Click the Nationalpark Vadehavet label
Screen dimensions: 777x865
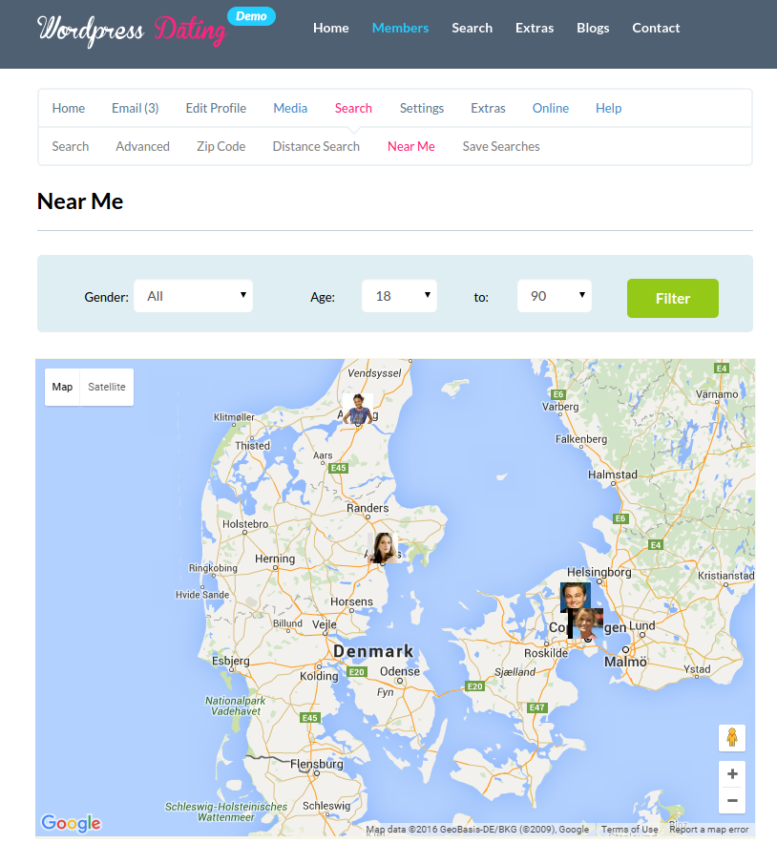[x=236, y=706]
